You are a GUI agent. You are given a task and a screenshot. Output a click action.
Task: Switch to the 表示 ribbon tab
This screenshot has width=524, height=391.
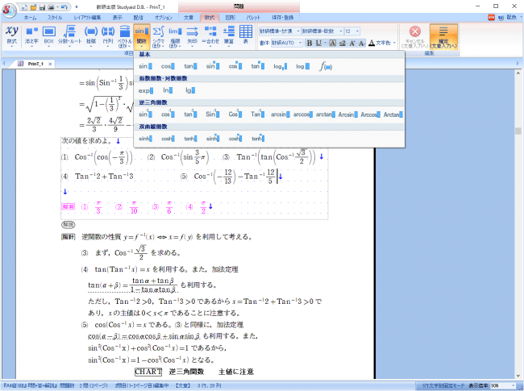(x=118, y=18)
